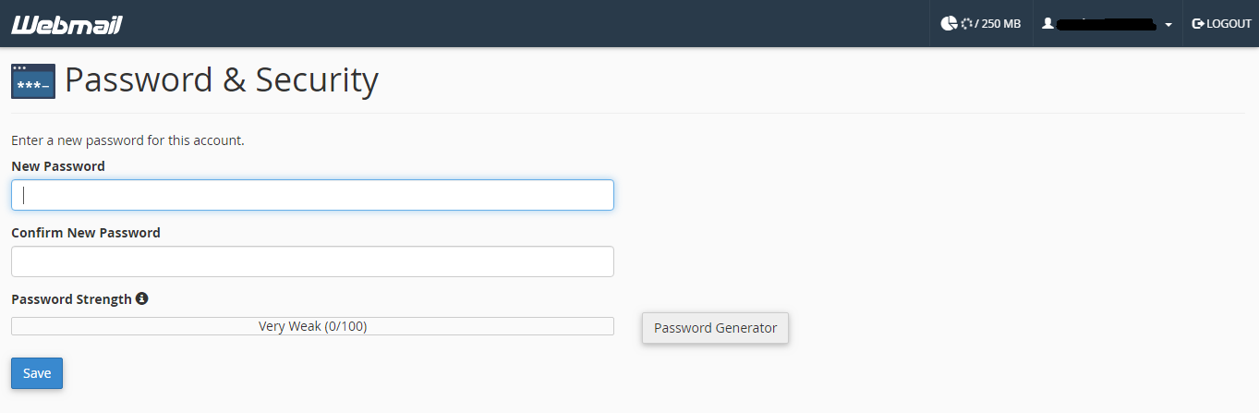Save the new password
This screenshot has width=1259, height=413.
click(x=37, y=373)
